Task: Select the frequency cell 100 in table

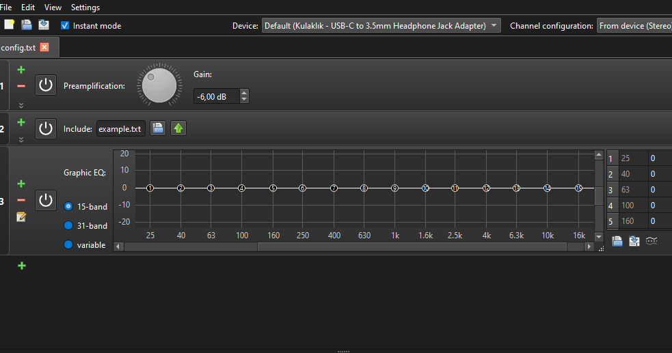Action: pyautogui.click(x=633, y=206)
